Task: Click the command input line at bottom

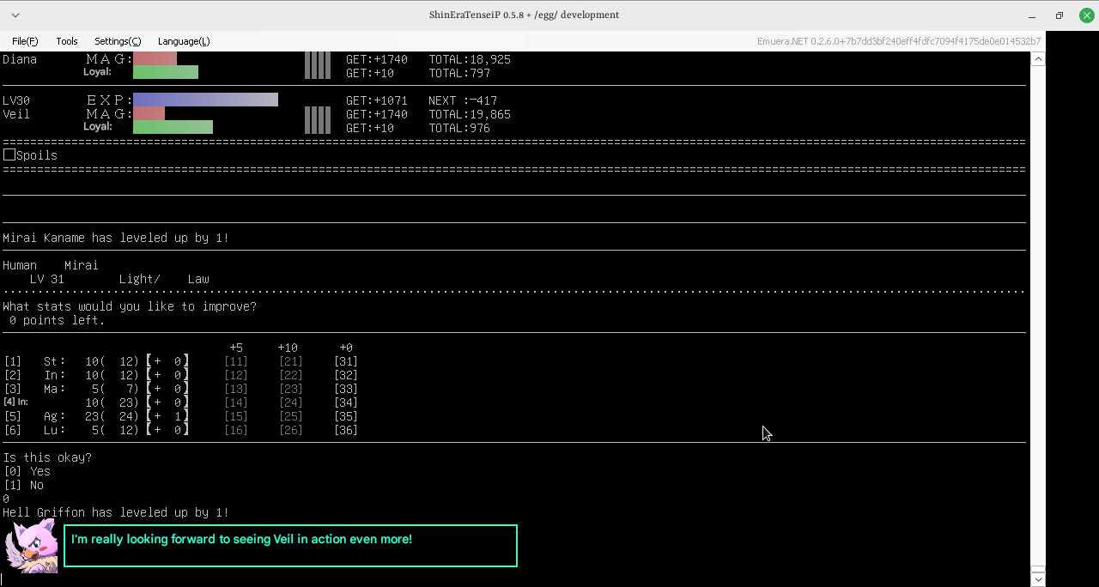Action: [x=514, y=579]
